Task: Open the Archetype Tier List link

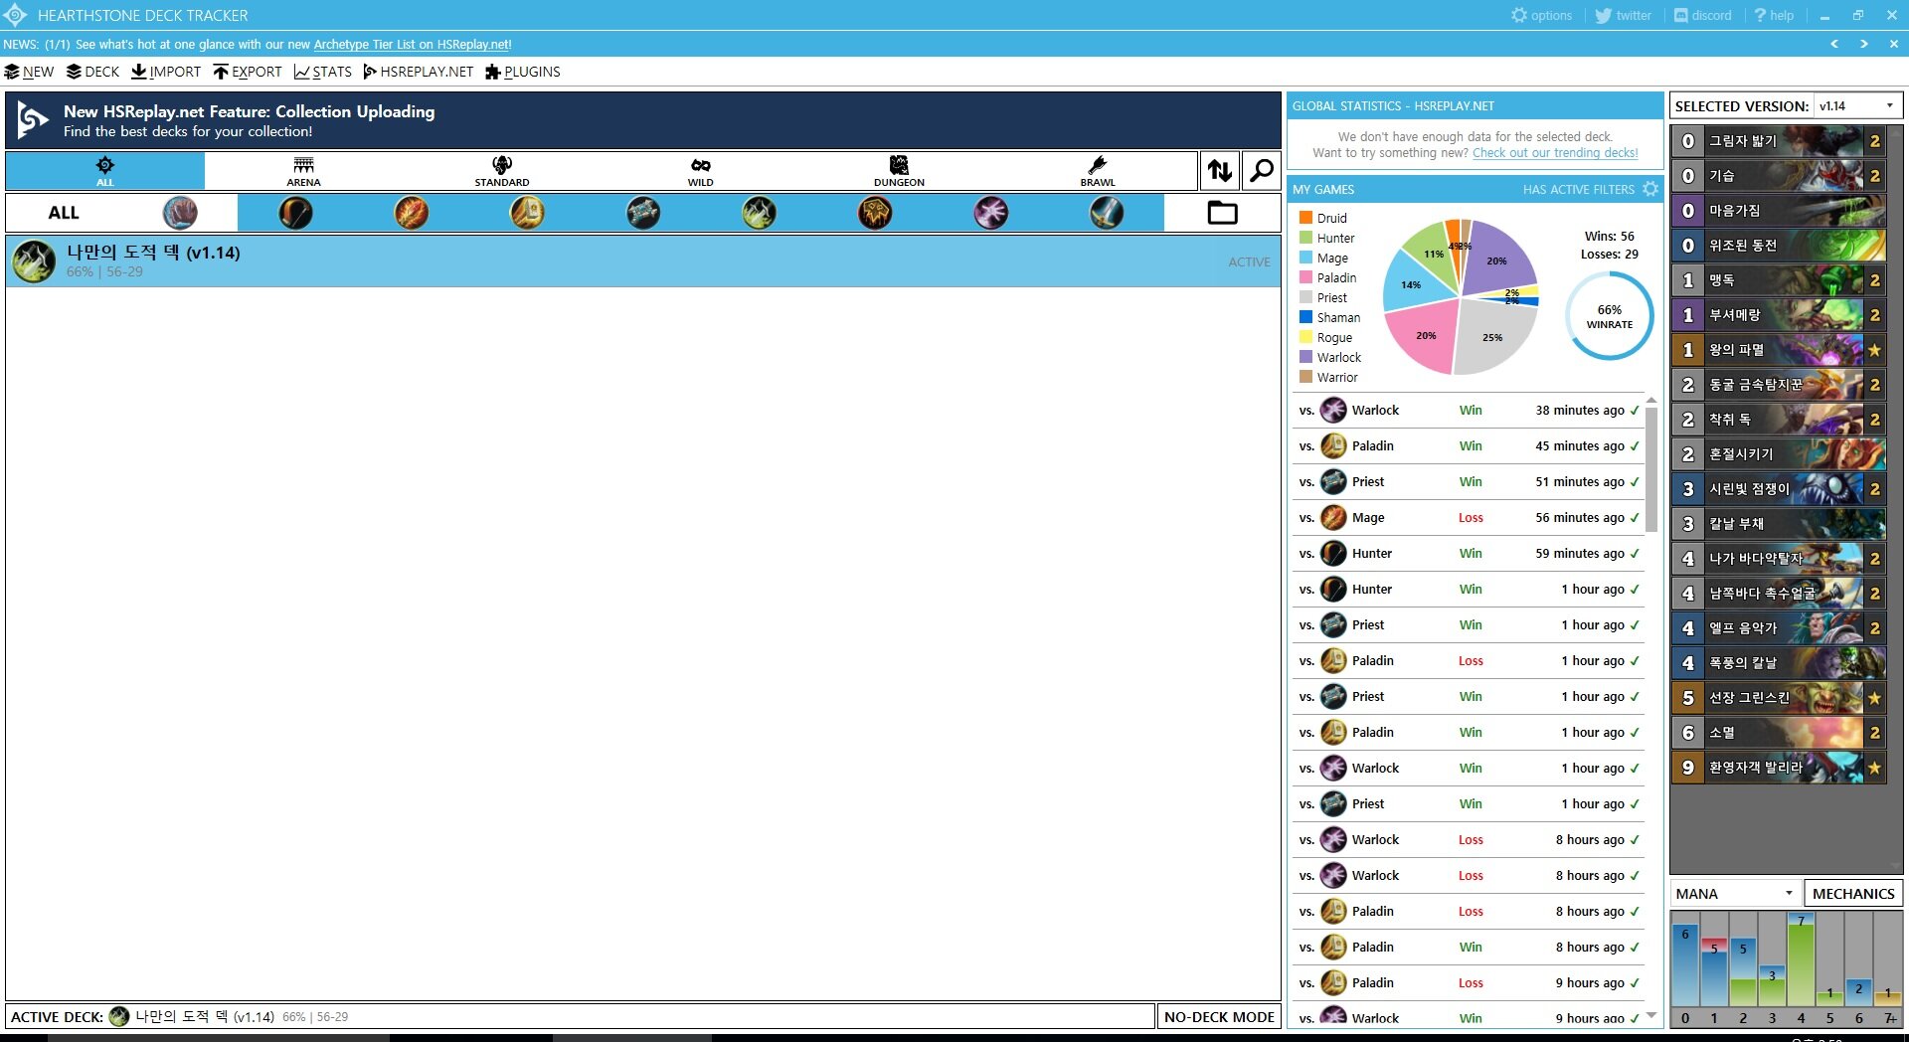Action: 413,44
